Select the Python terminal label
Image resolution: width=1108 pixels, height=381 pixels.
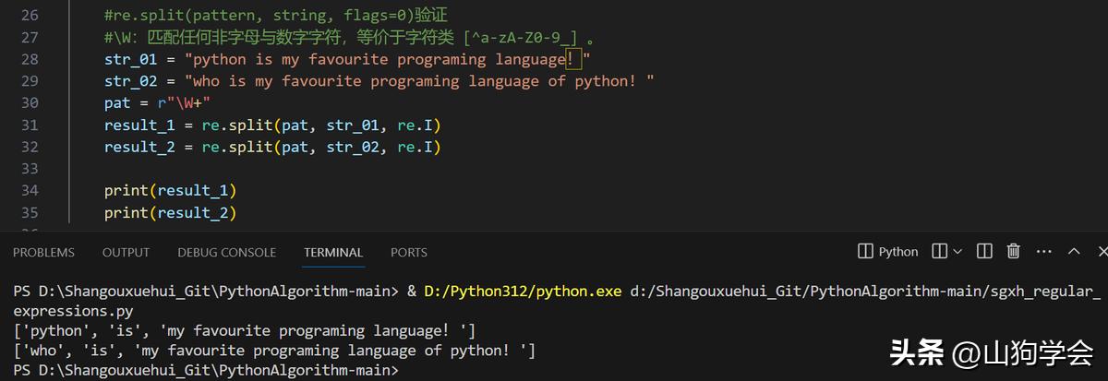(898, 252)
